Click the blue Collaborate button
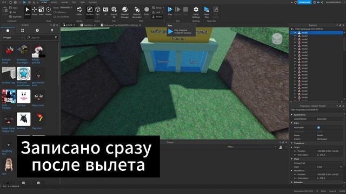346x194 pixels. [304, 2]
